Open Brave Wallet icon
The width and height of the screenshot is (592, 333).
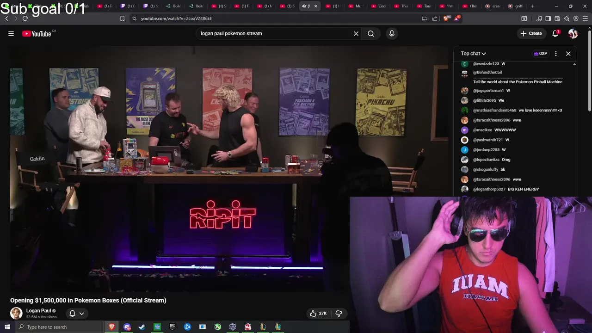pos(557,18)
